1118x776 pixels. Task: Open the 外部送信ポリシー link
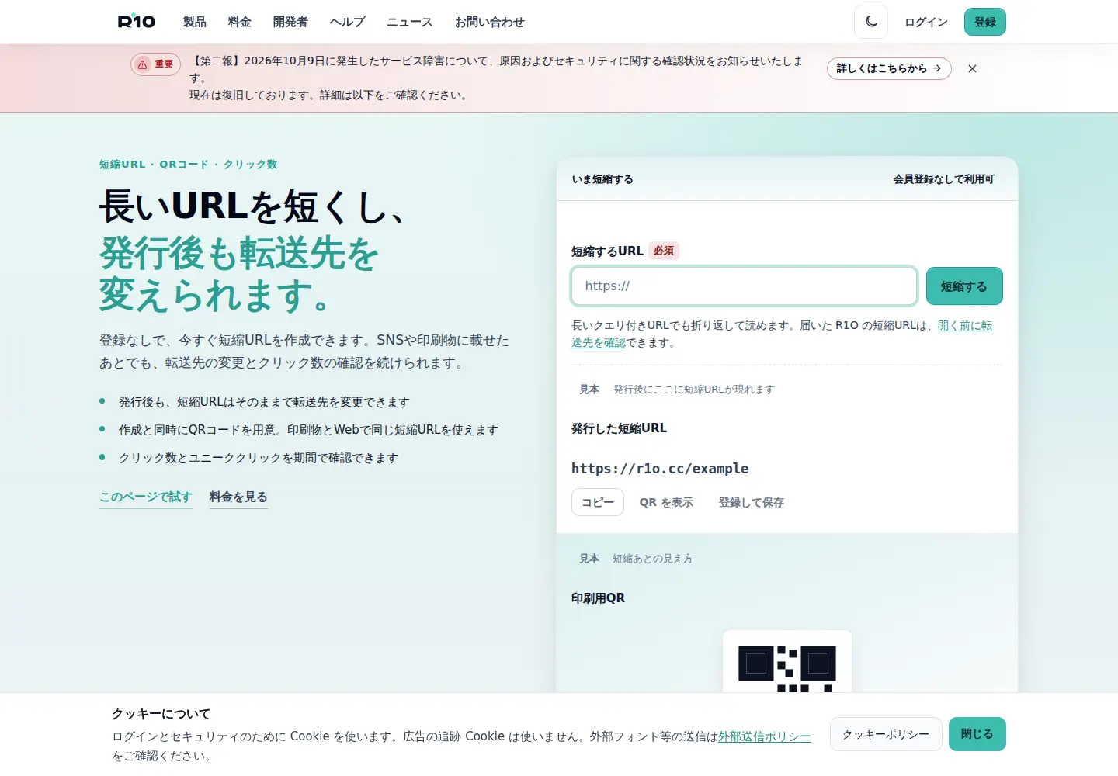(765, 736)
